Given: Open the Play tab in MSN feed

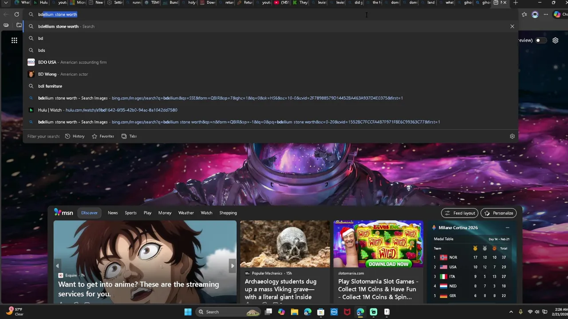Looking at the screenshot, I should [147, 213].
